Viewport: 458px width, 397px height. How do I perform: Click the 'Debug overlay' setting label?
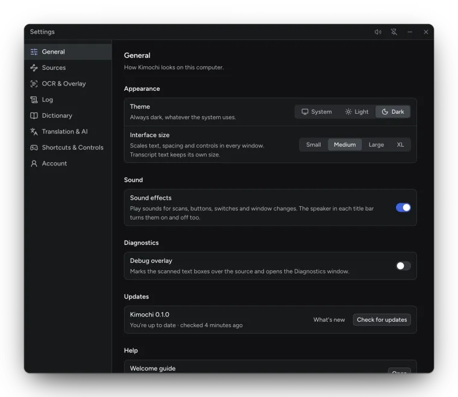coord(151,261)
